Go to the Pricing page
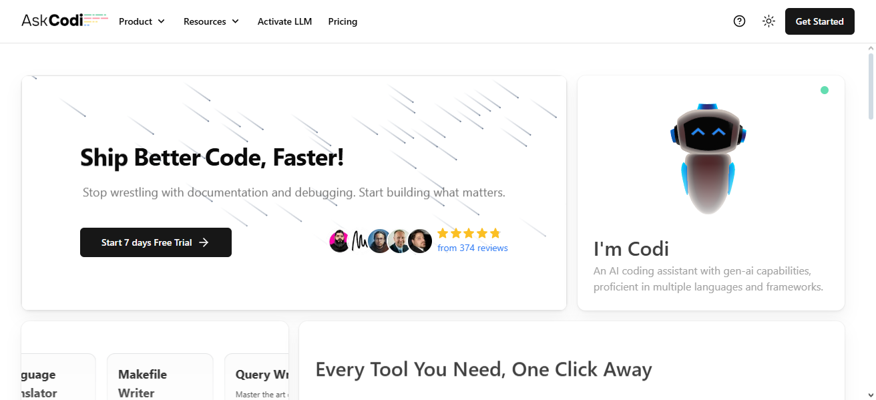The width and height of the screenshot is (876, 400). [x=343, y=21]
